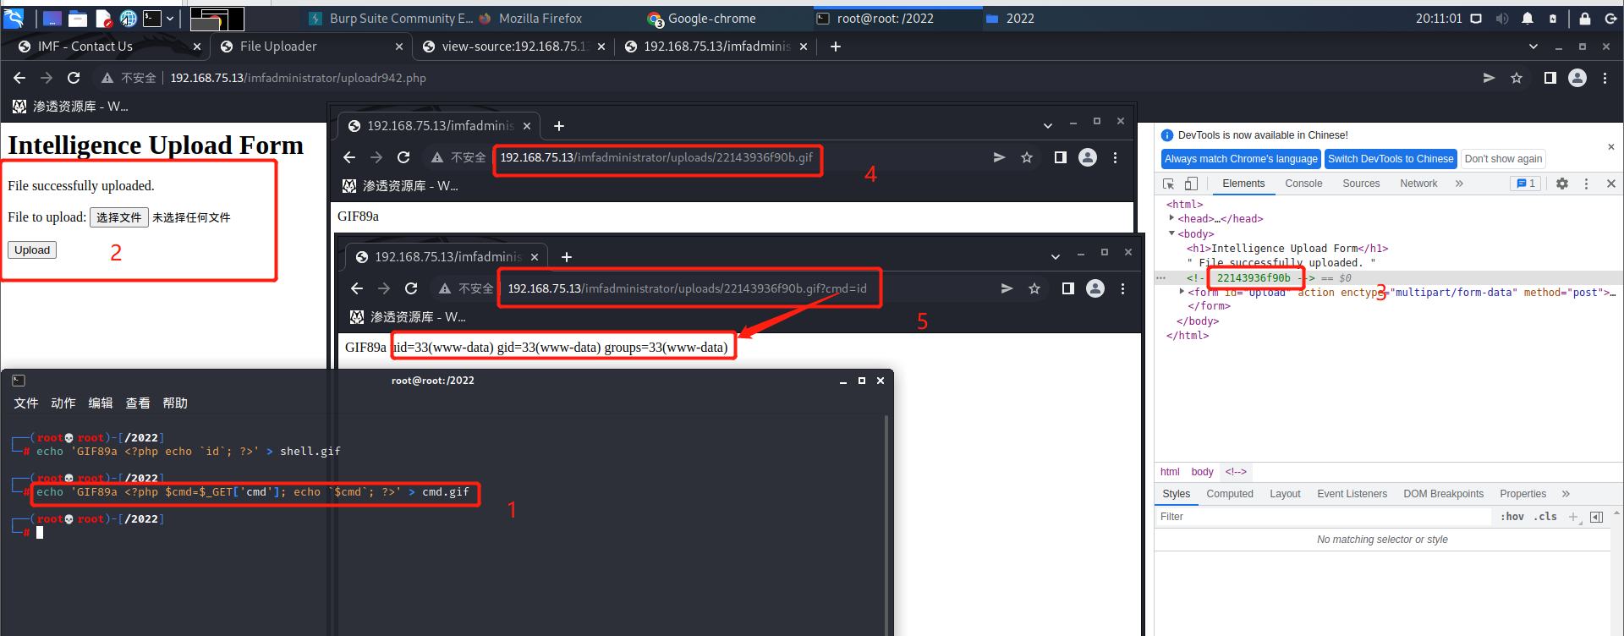The image size is (1624, 636).
Task: Click the Upload button on the form
Action: coord(32,249)
